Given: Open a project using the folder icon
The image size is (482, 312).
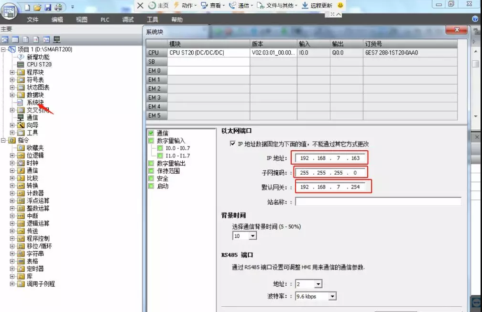Looking at the screenshot, I should (37, 7).
